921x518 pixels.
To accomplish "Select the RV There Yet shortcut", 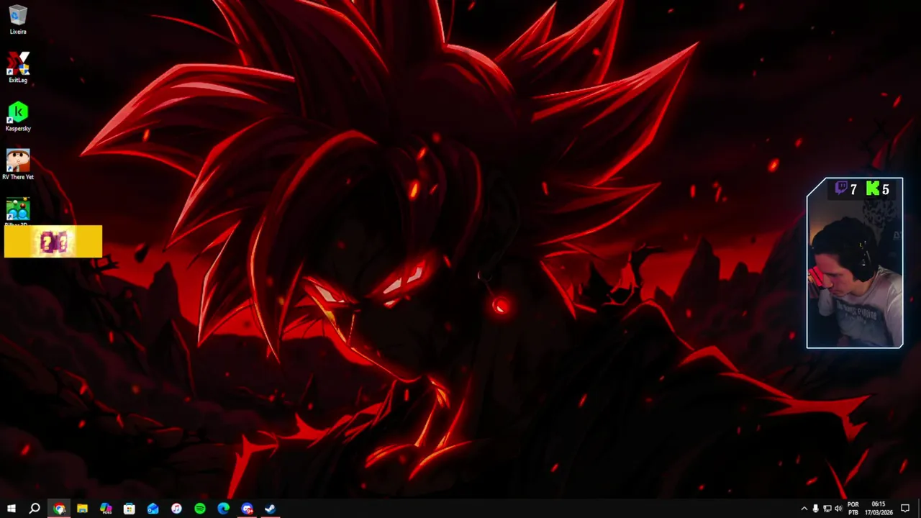I will [18, 165].
